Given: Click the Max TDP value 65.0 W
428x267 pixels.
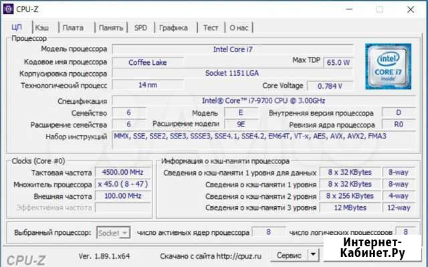Looking at the screenshot, I should (338, 62).
